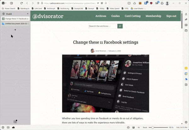Click the scrollbar down arrow
Image resolution: width=189 pixels, height=130 pixels.
tap(182, 124)
